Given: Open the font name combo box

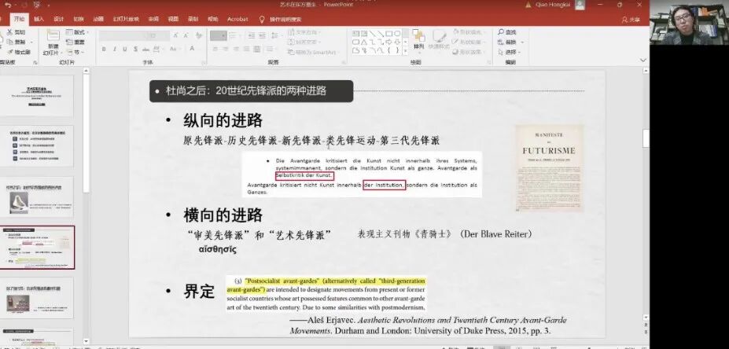Looking at the screenshot, I should coord(123,35).
